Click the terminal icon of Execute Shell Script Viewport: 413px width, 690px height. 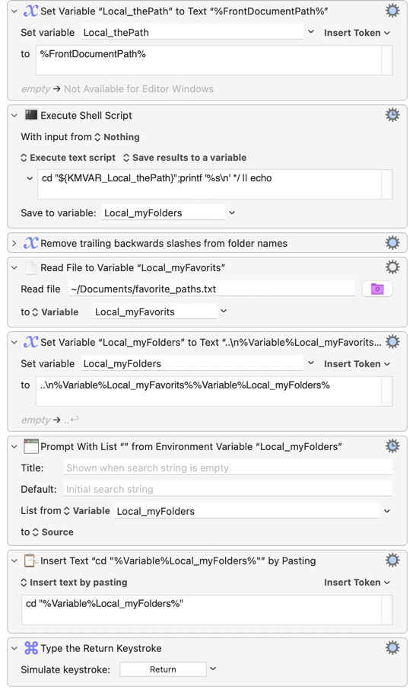(30, 115)
